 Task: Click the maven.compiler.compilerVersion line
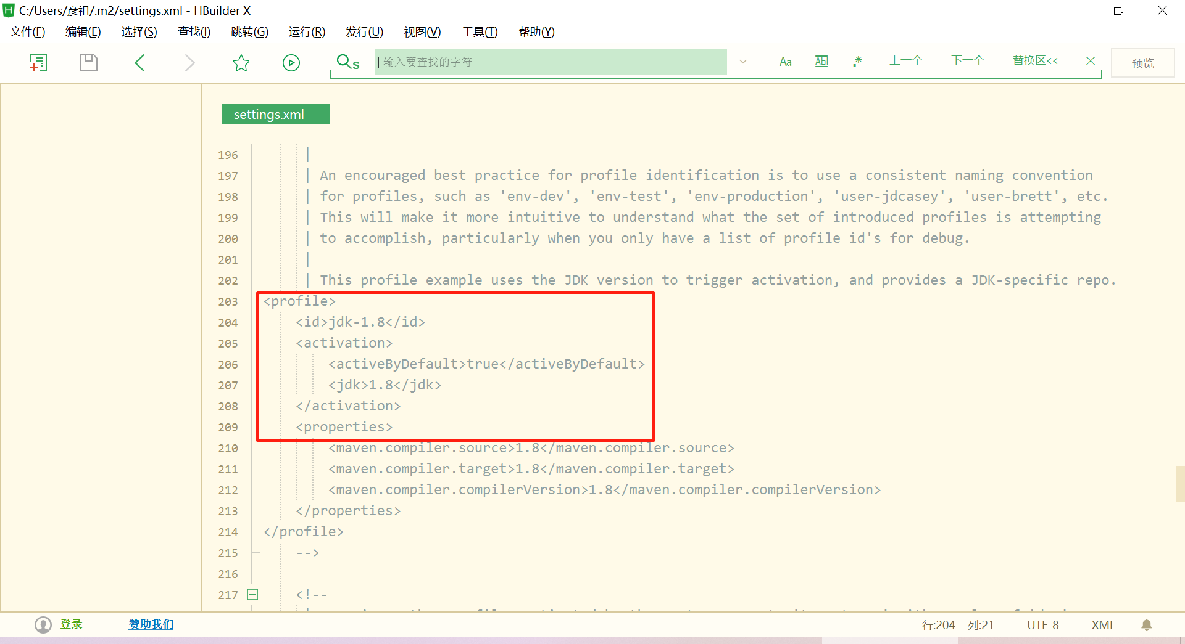coord(604,490)
